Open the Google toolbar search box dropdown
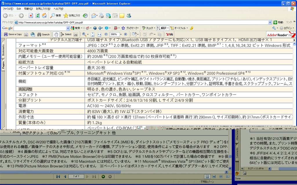 68,28
